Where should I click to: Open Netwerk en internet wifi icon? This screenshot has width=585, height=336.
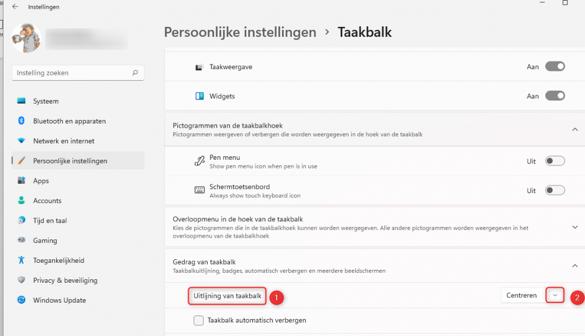tap(22, 141)
